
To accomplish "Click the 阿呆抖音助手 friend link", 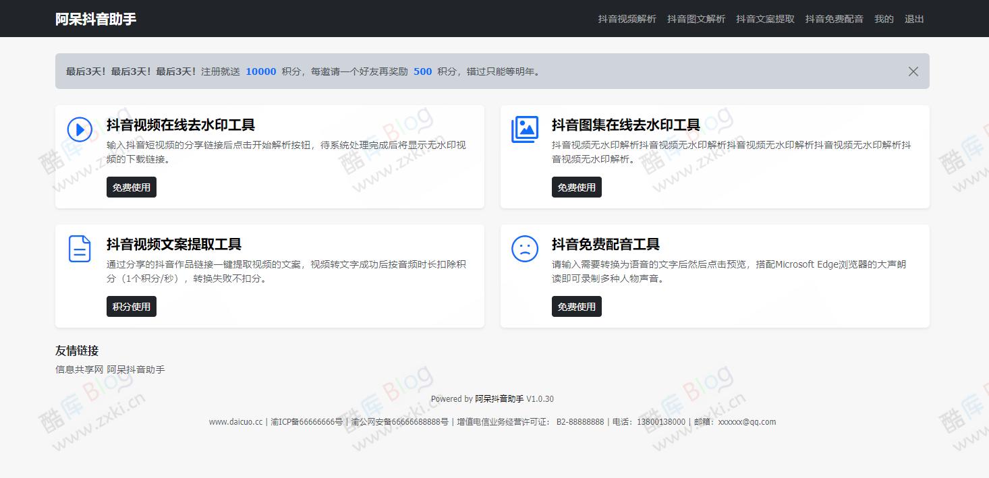I will click(x=136, y=369).
